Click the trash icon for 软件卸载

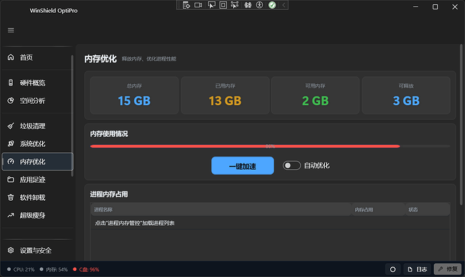(11, 197)
